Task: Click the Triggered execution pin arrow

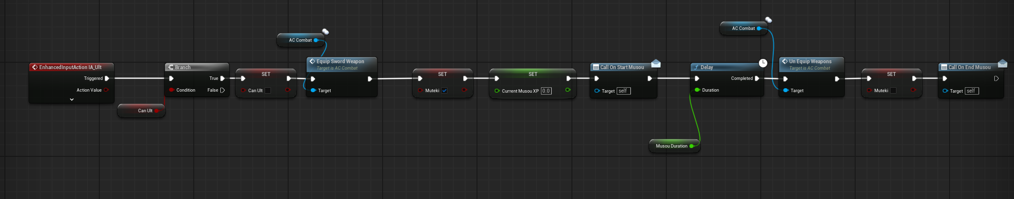Action: [x=107, y=78]
